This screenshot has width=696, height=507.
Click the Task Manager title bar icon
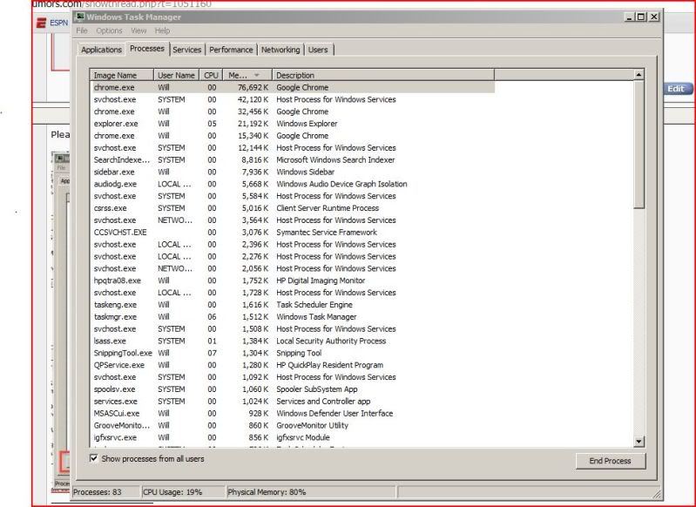80,17
